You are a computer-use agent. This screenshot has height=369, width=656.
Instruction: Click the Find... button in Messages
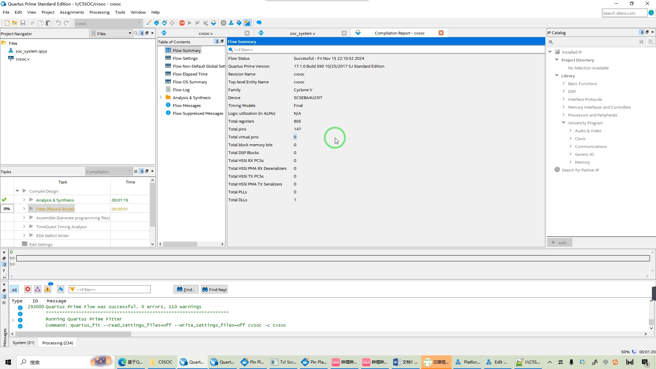click(186, 289)
